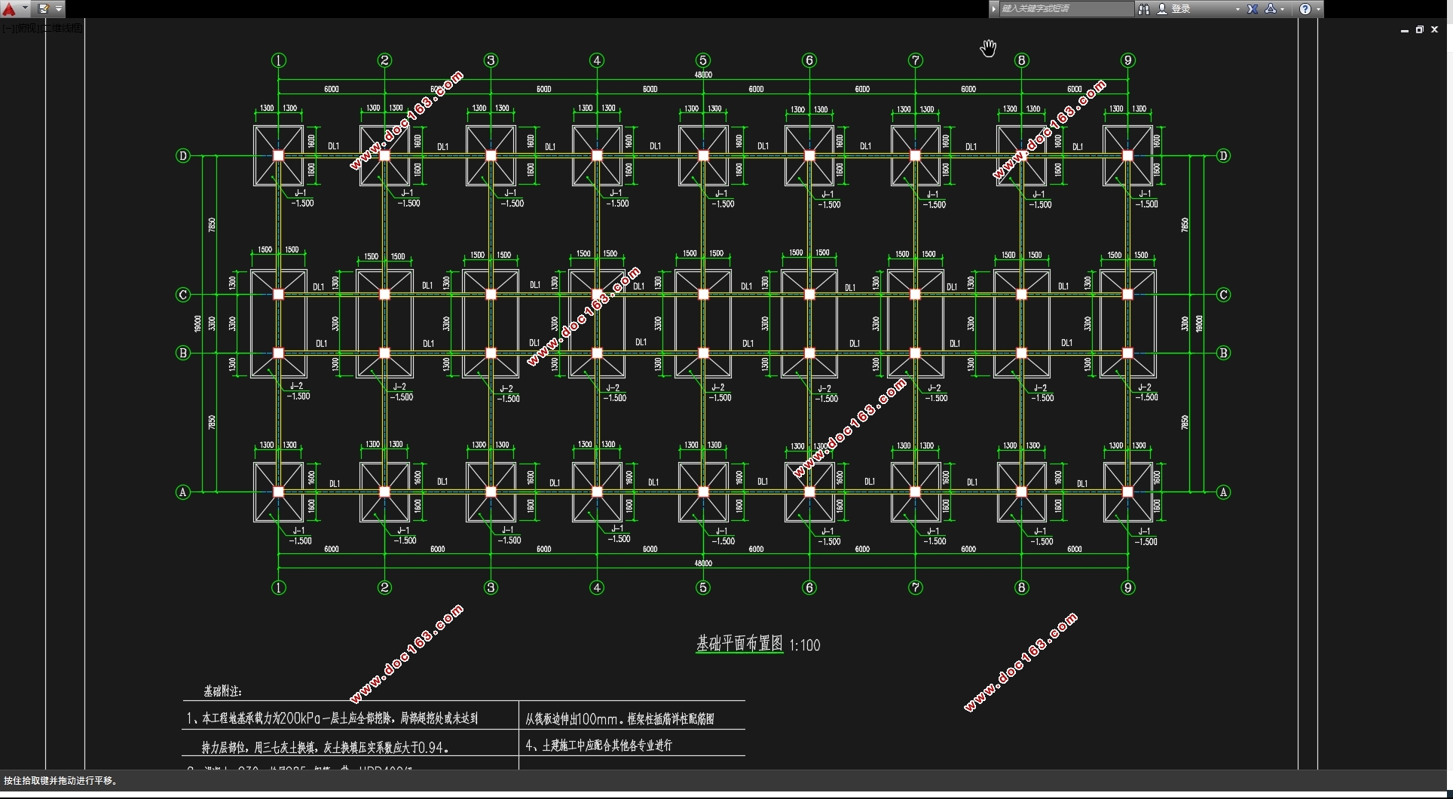Viewport: 1453px width, 799px height.
Task: Restore down the drawing window
Action: coord(1420,30)
